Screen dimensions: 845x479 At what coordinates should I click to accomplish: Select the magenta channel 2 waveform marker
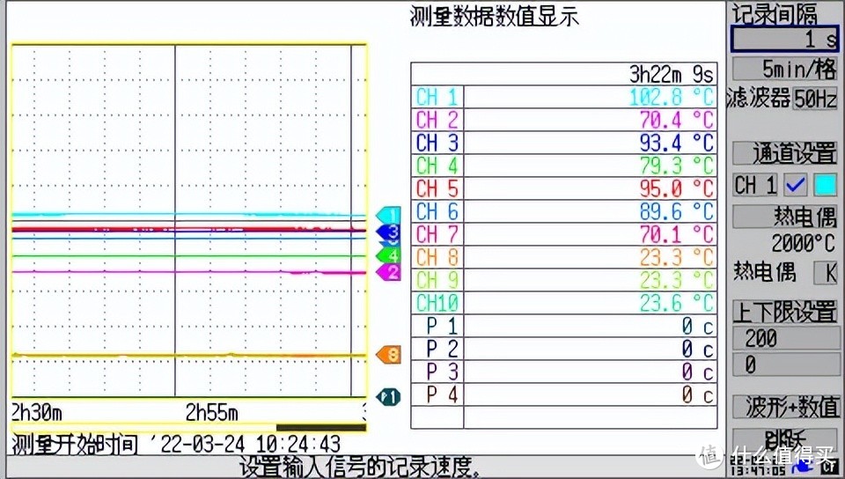(x=388, y=271)
